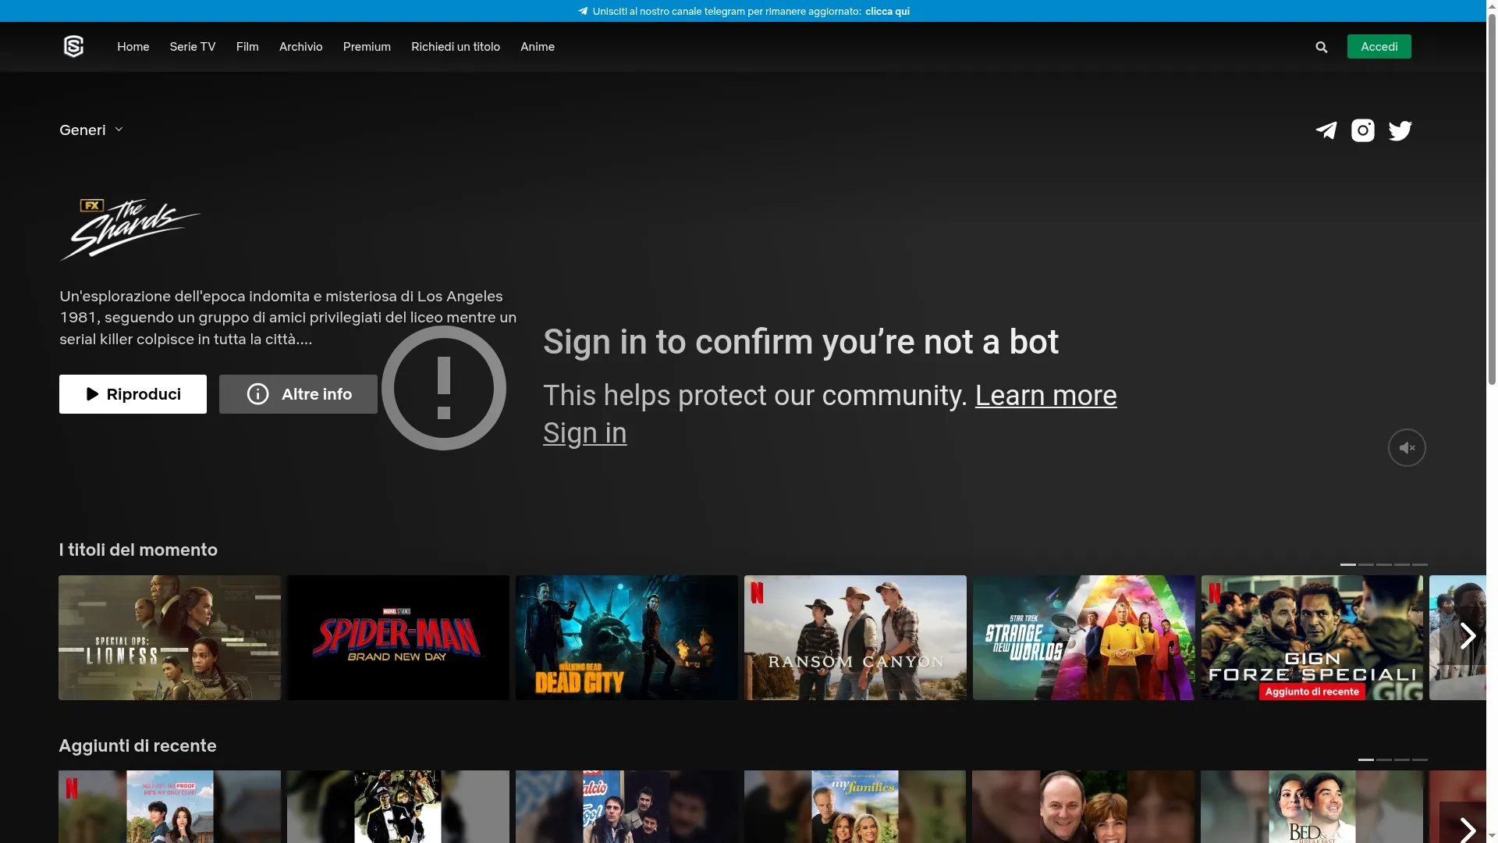The width and height of the screenshot is (1498, 843).
Task: Open Special Ops: Lioness thumbnail
Action: 169,638
